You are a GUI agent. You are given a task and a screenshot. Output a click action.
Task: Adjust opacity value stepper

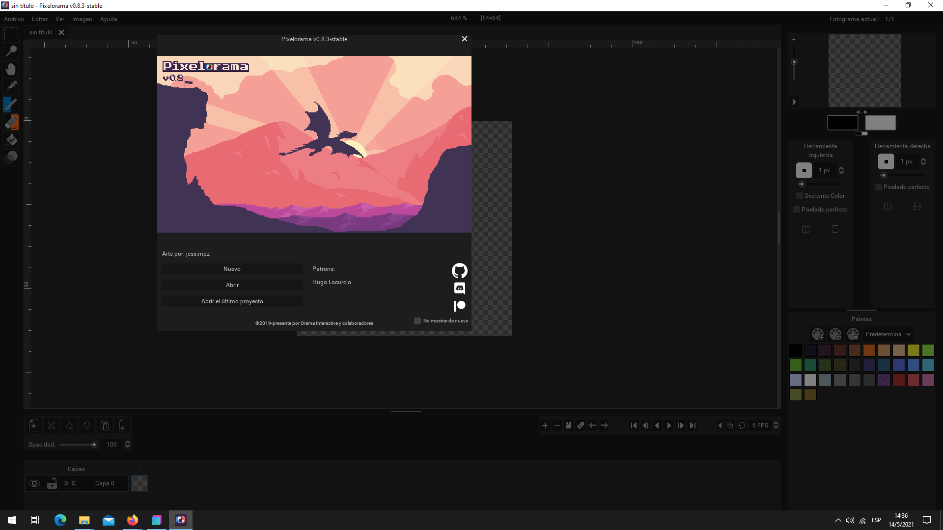(x=128, y=445)
